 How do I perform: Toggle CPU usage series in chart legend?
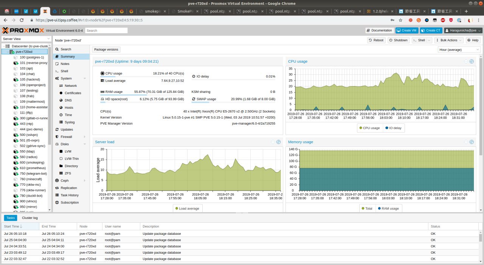pos(369,128)
